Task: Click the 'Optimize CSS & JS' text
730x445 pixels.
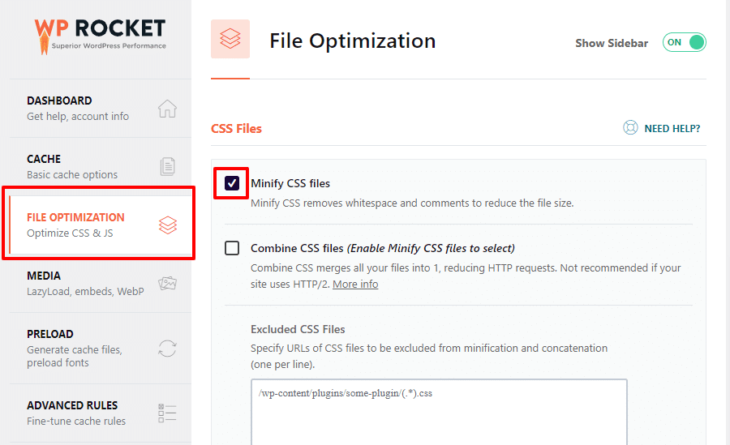Action: 70,233
